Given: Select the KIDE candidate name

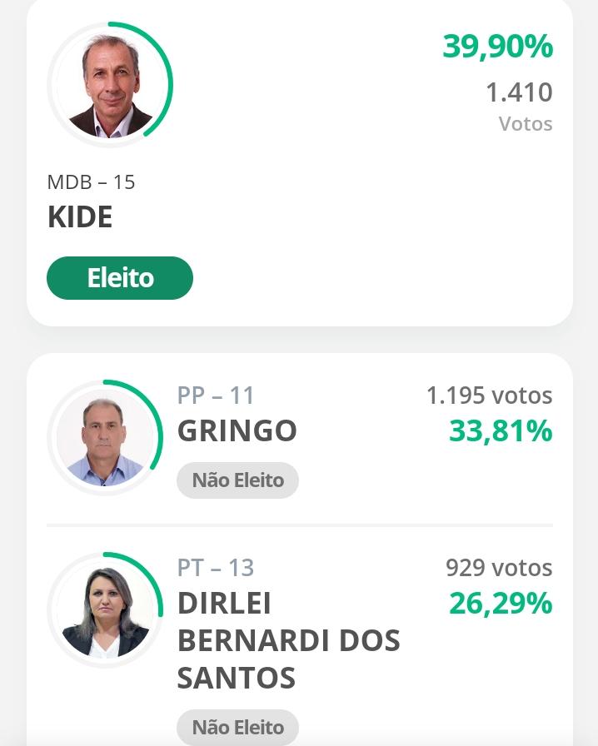Looking at the screenshot, I should (80, 217).
